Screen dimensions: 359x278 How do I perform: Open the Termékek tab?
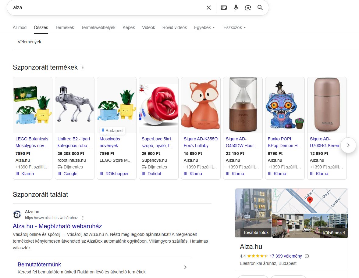65,27
